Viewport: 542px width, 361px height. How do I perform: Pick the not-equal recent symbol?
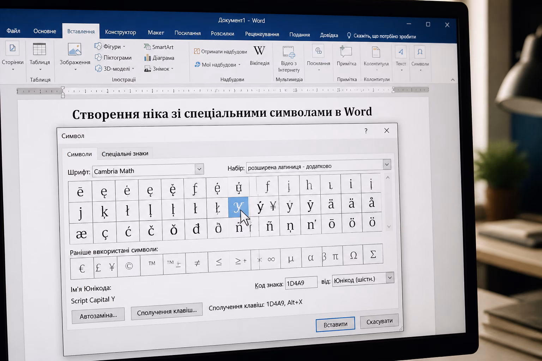tap(197, 262)
